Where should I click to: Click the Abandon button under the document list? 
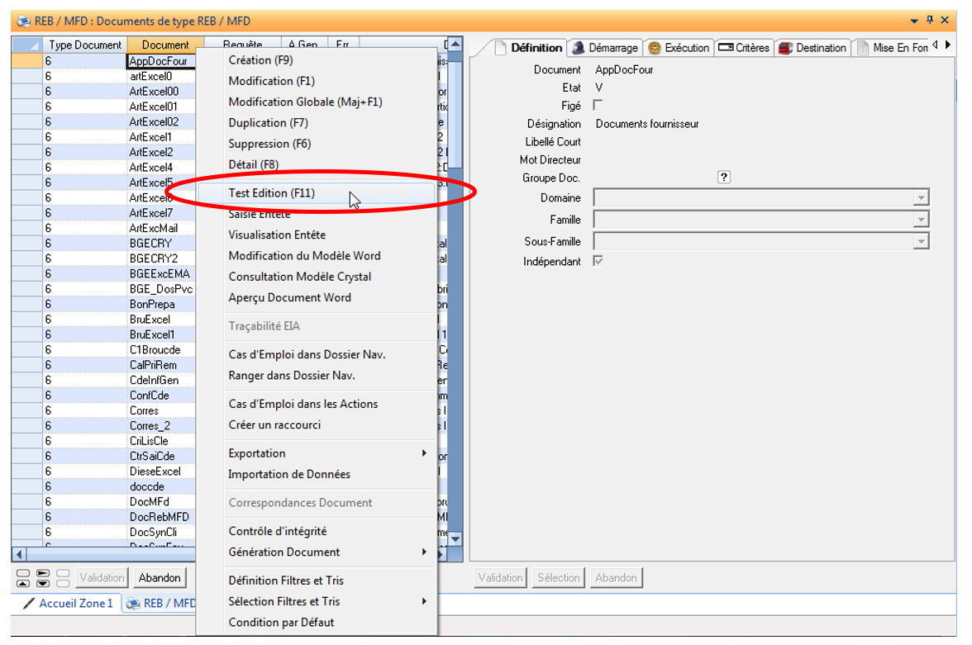coord(160,577)
